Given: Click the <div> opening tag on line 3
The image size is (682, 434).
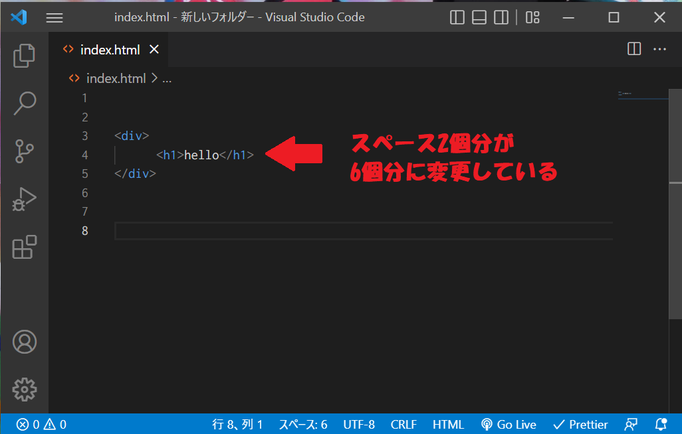Looking at the screenshot, I should click(132, 136).
